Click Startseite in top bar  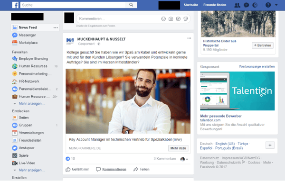(x=191, y=5)
